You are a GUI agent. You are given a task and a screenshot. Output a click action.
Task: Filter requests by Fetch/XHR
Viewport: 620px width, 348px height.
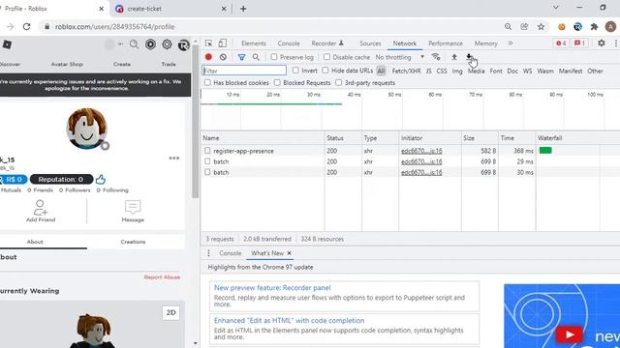click(406, 71)
